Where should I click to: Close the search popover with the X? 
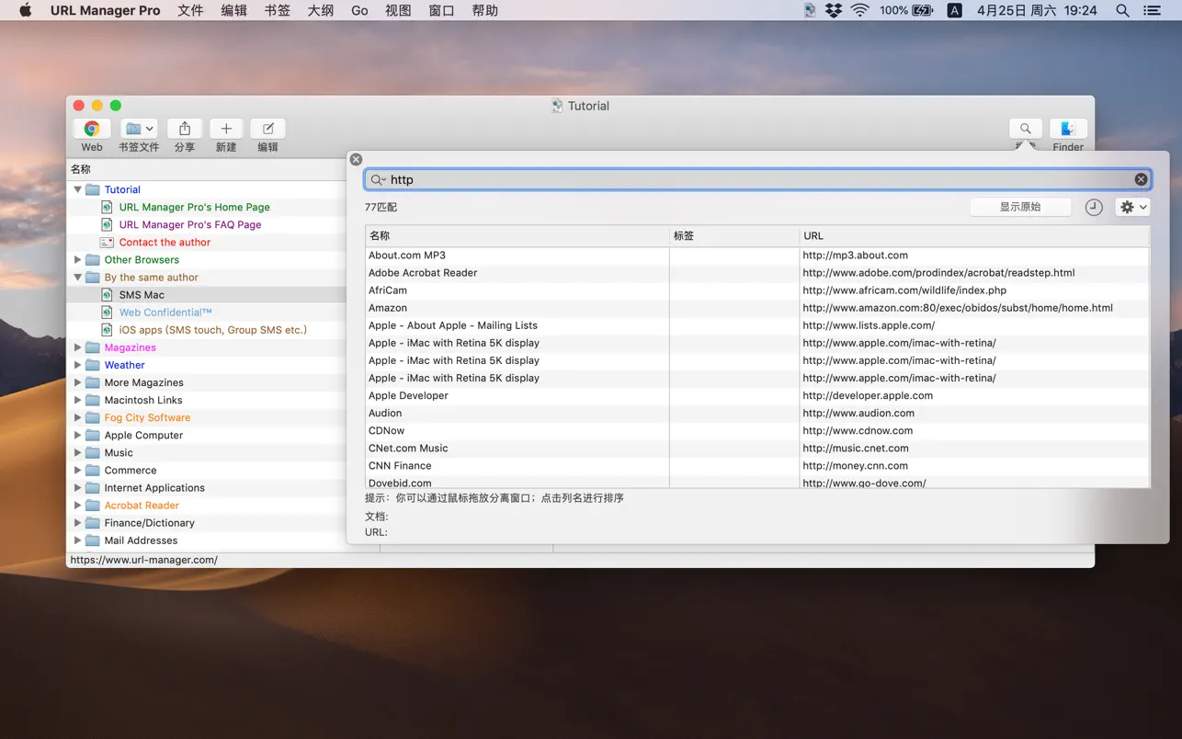[x=356, y=159]
